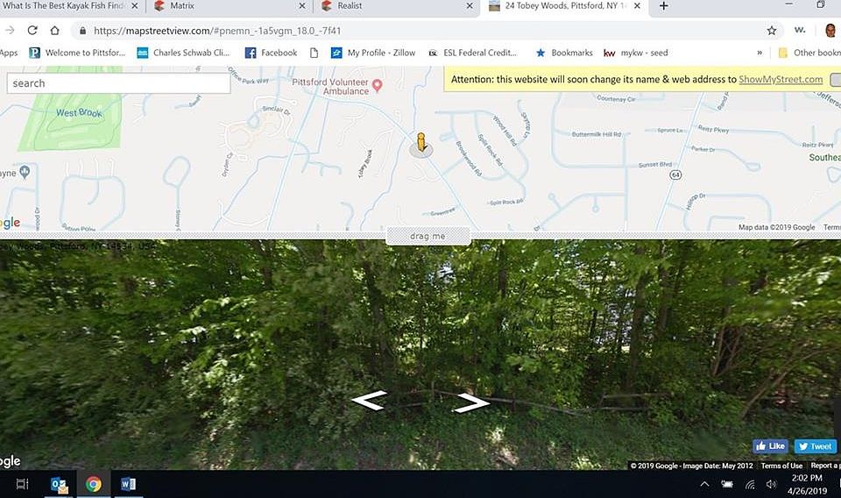Open Google Chrome from the taskbar

click(x=94, y=484)
